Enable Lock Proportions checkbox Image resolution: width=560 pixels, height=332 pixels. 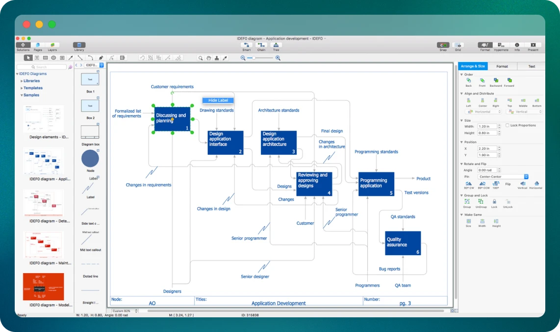[x=508, y=125]
